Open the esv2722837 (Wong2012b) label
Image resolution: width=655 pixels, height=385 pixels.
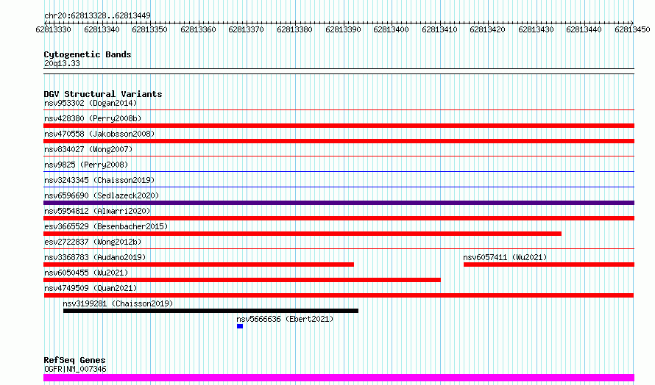tap(93, 242)
